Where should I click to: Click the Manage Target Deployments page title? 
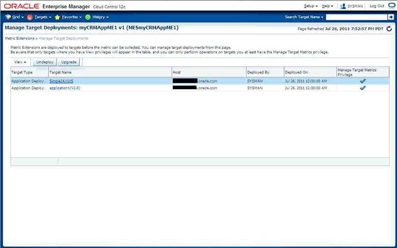click(x=92, y=28)
